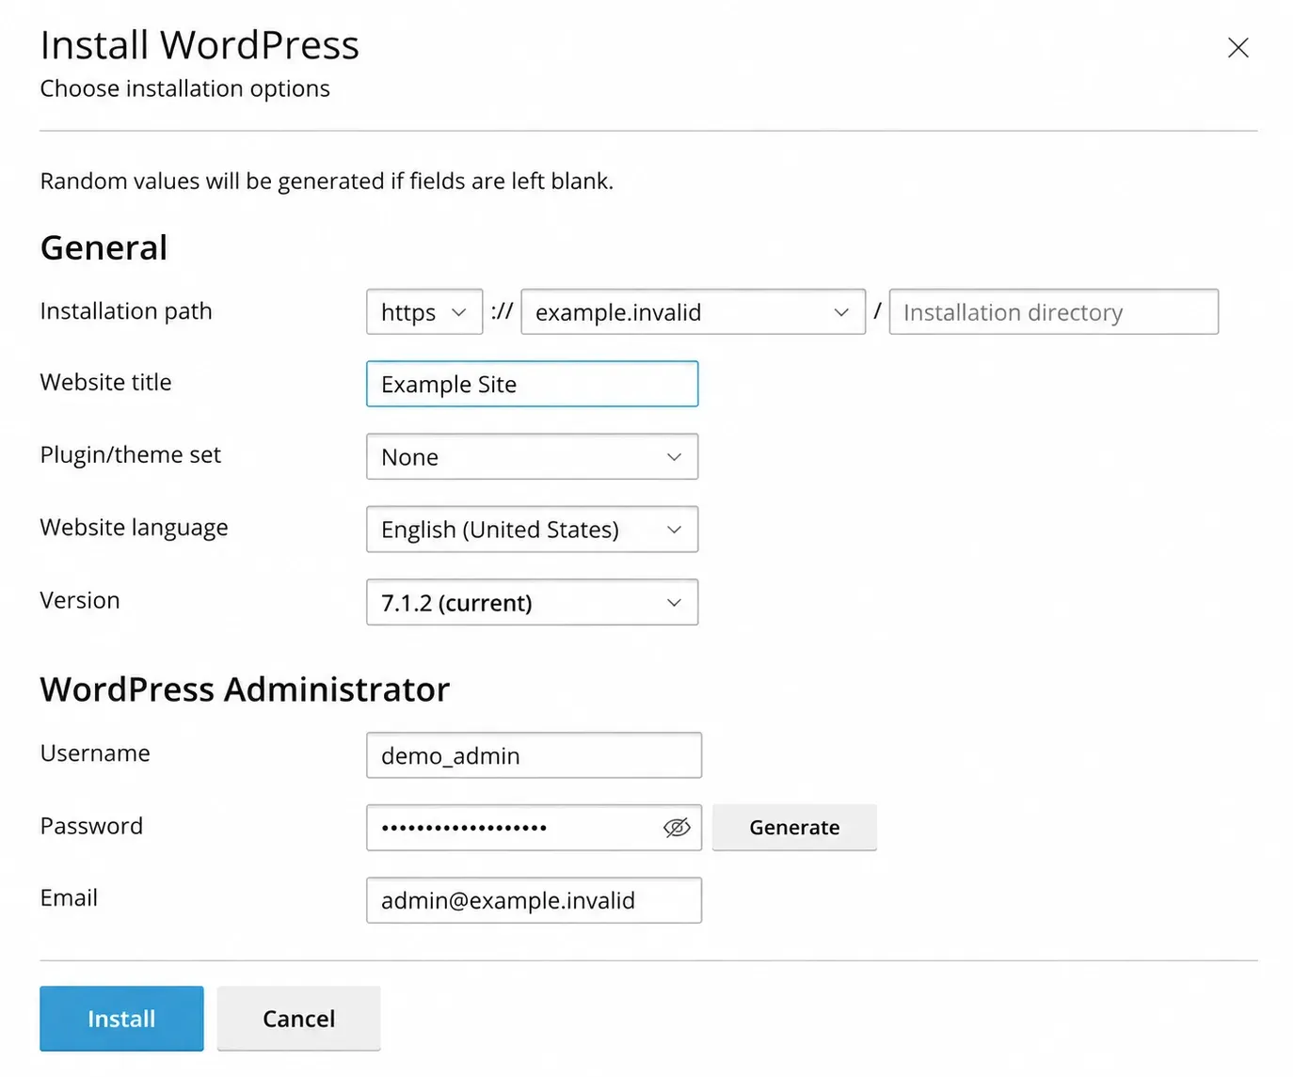Viewport: 1293px width, 1077px height.
Task: Click the 'Password' label
Action: (x=92, y=826)
